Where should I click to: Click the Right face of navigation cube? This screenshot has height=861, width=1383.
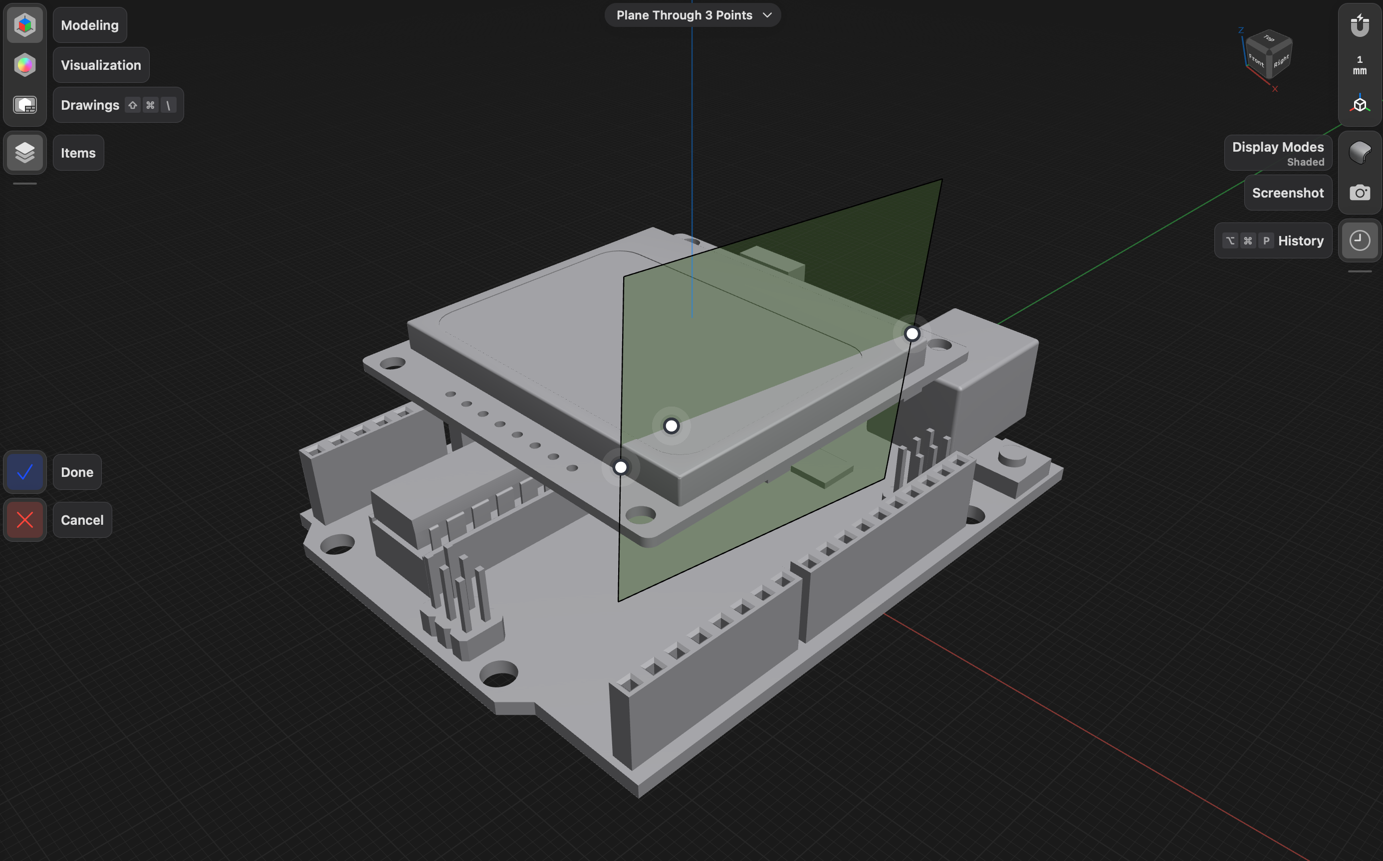[x=1281, y=60]
